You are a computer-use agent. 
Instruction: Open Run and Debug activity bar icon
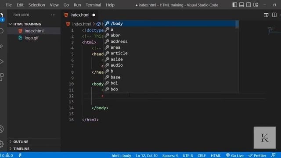pyautogui.click(x=1, y=61)
